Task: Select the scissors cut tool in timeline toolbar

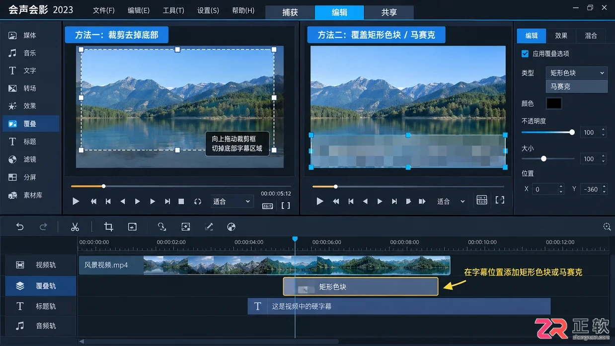Action: tap(75, 227)
